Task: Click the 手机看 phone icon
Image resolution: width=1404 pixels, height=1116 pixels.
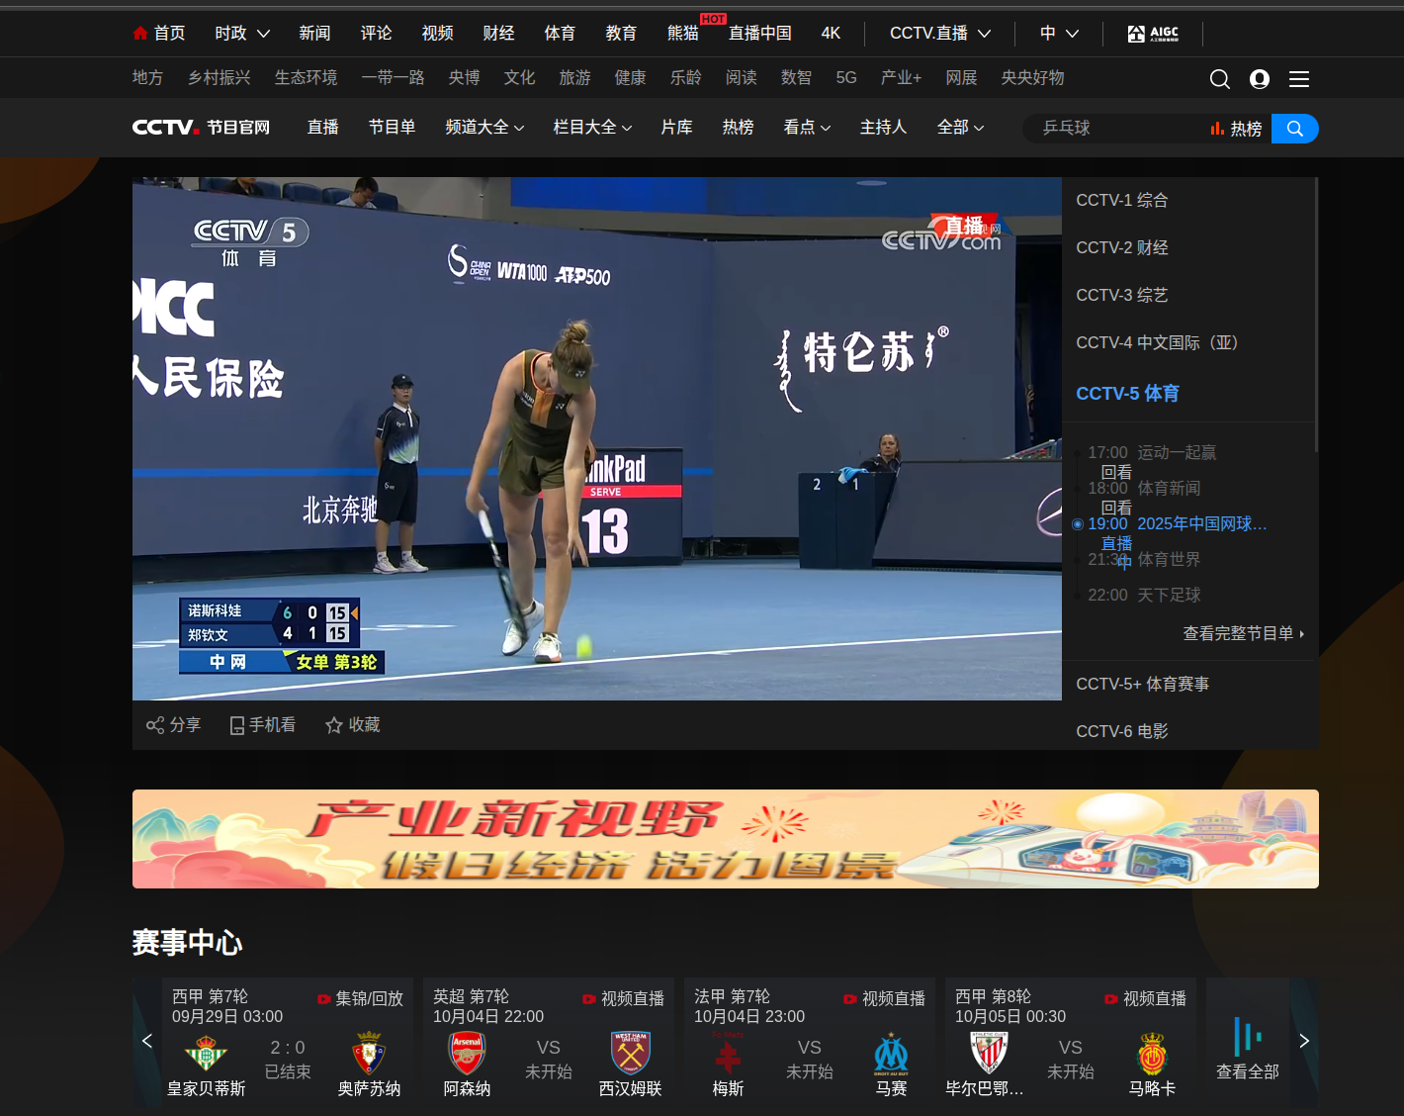Action: (237, 725)
